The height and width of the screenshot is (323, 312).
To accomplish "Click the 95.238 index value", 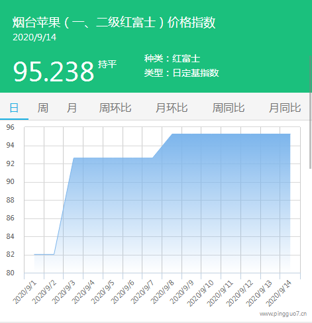I will pyautogui.click(x=54, y=71).
